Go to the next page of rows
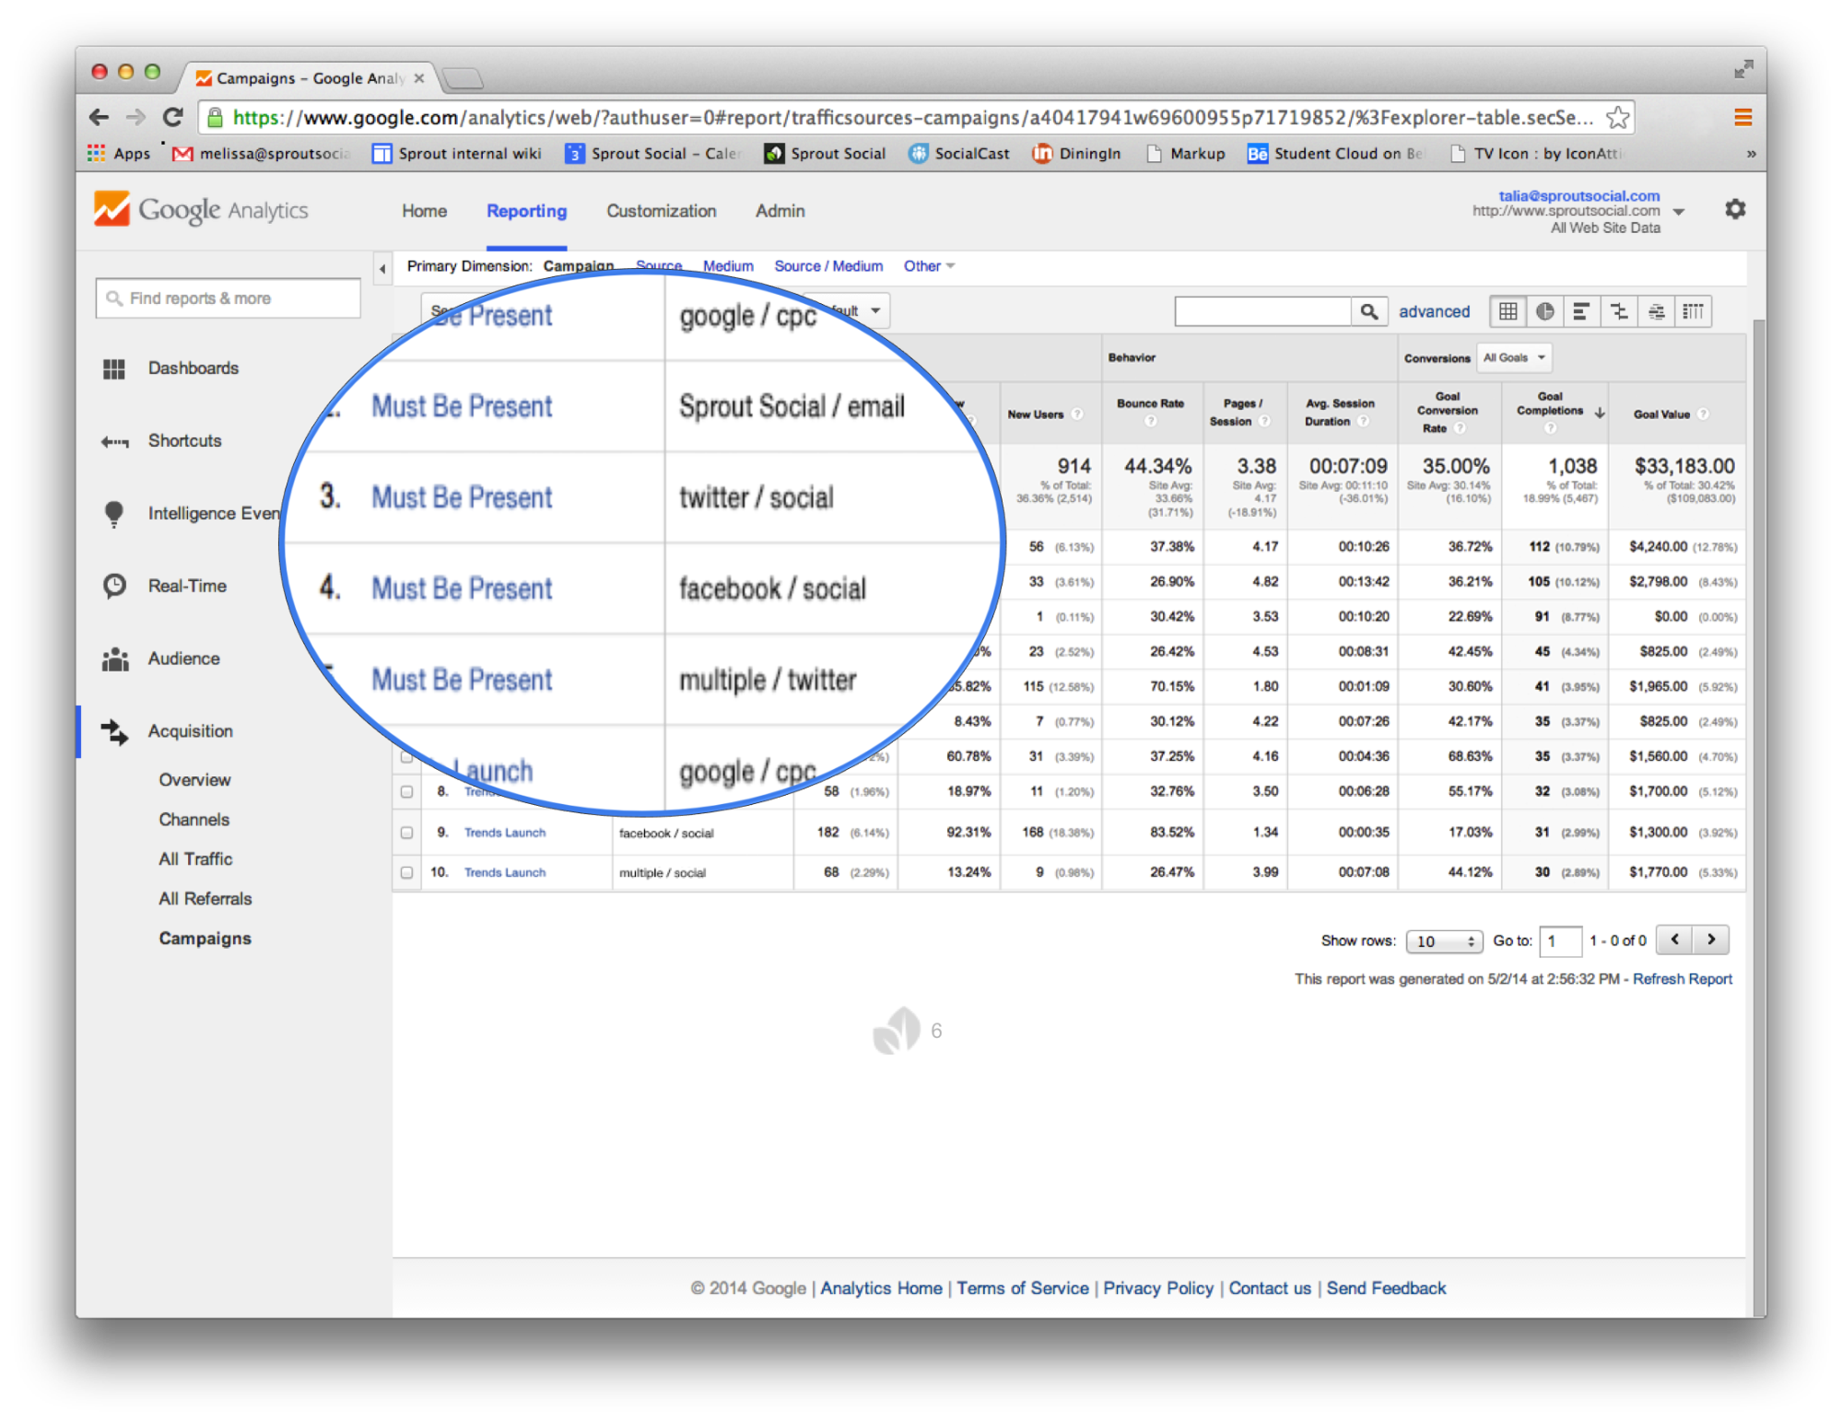This screenshot has width=1842, height=1423. click(1710, 939)
